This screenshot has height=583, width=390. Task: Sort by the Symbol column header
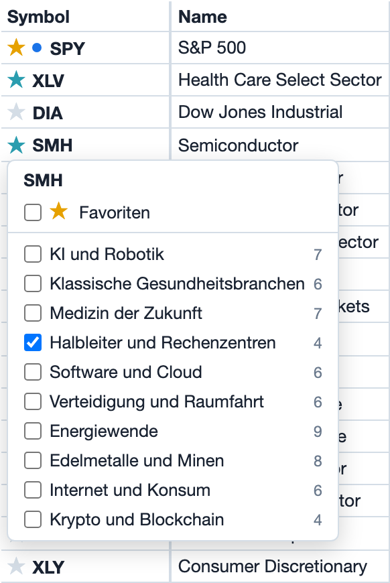click(38, 17)
